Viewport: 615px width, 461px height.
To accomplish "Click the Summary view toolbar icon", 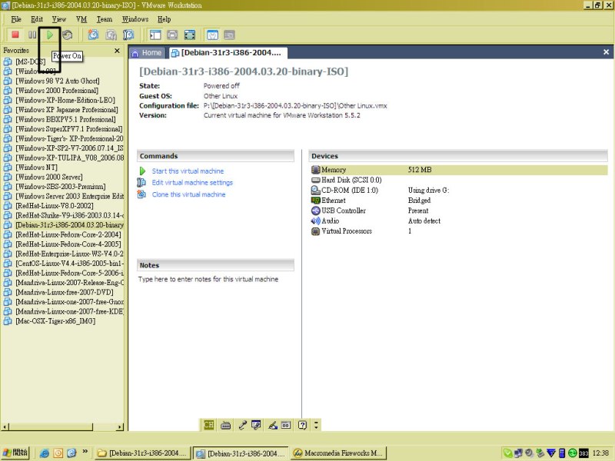I will 212,35.
